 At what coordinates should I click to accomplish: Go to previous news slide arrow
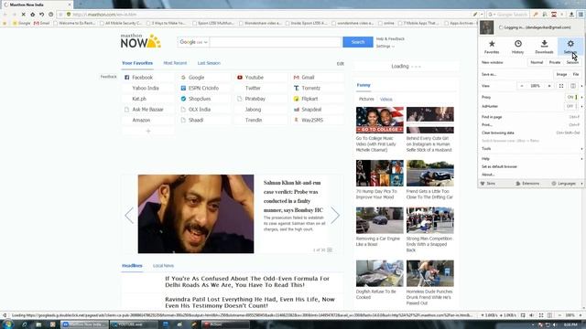129,216
